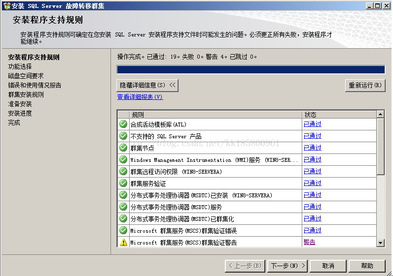The width and height of the screenshot is (393, 276).
Task: Open 已通过 link for MSDTC 服务 row
Action: pos(312,207)
